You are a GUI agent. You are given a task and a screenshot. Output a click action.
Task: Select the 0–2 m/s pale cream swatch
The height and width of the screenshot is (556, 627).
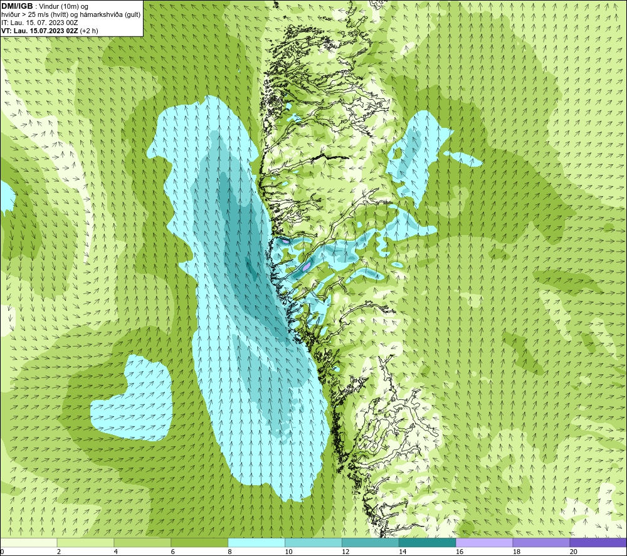pos(28,542)
